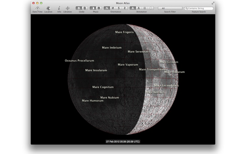Enable the full-disc Phase display

[99, 8]
